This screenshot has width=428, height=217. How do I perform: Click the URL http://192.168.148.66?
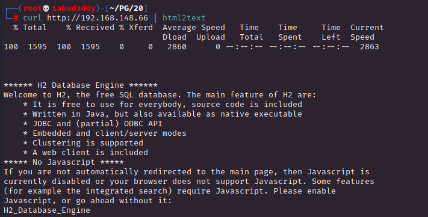tap(98, 18)
